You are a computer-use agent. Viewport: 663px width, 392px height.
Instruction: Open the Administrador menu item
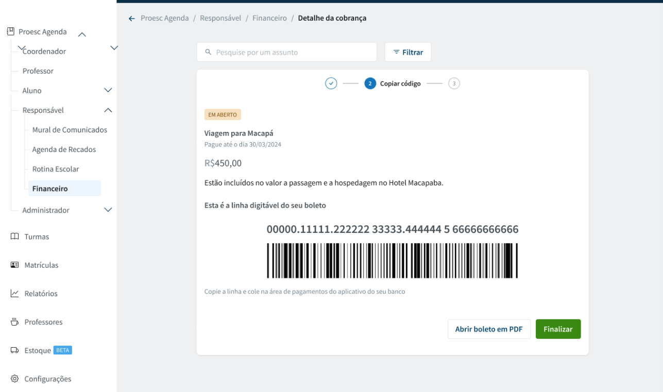click(46, 210)
